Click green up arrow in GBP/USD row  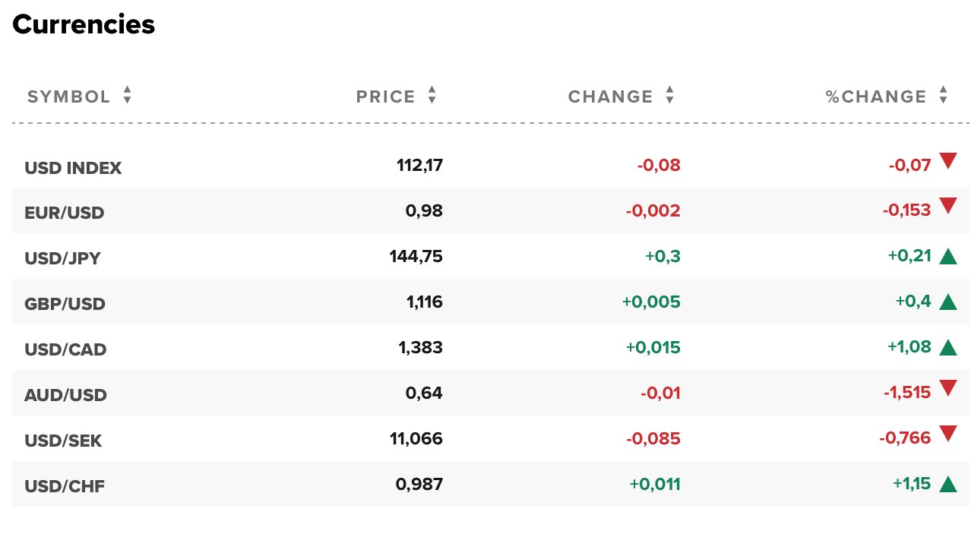947,302
